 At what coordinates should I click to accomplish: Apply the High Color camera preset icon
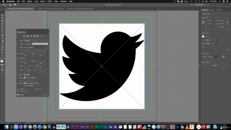pos(27,36)
